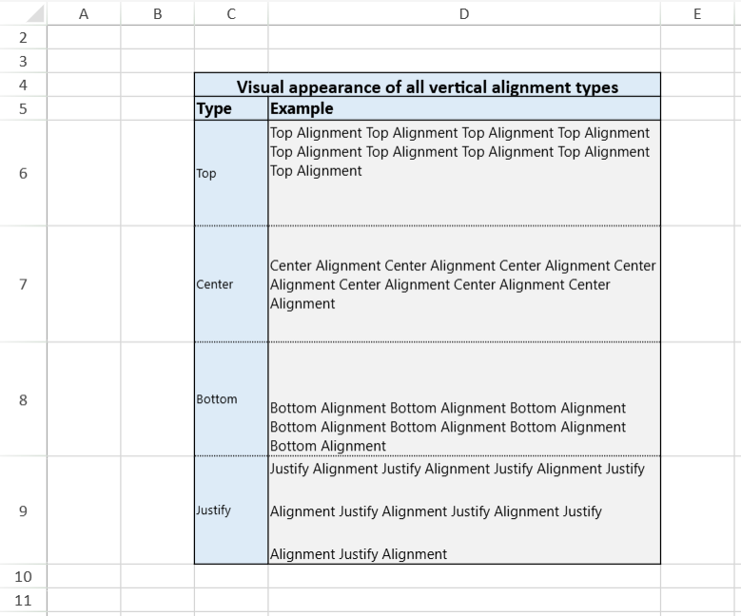Click the 'Top' label cell
Image resolution: width=741 pixels, height=616 pixels.
click(x=231, y=174)
